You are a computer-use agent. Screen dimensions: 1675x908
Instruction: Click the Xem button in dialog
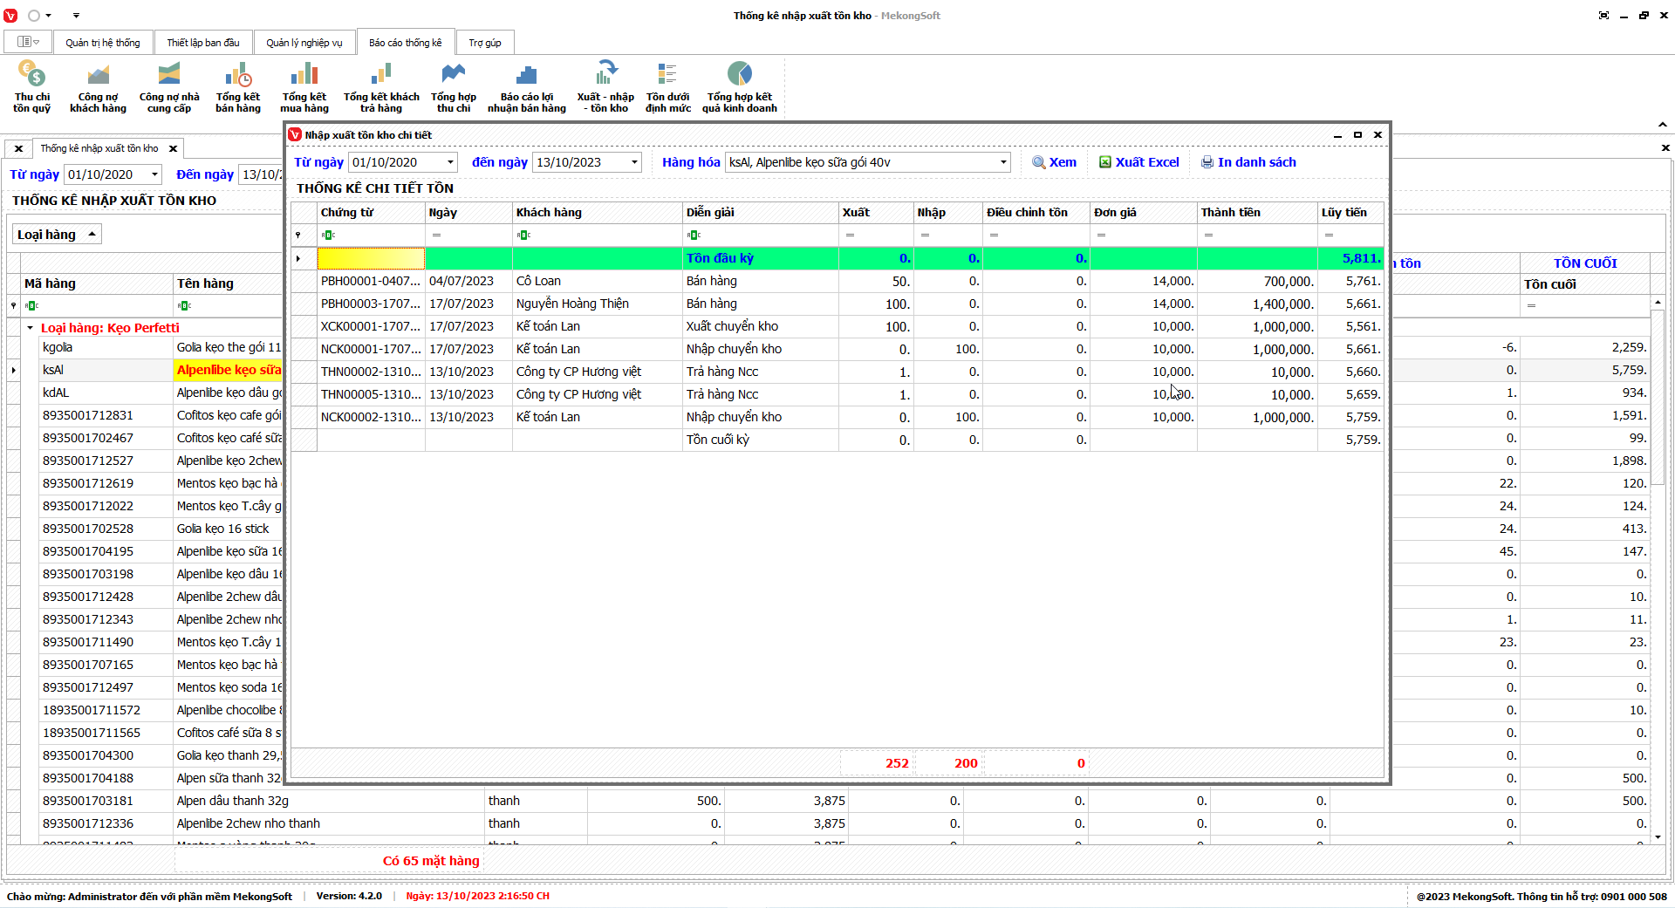[1054, 162]
